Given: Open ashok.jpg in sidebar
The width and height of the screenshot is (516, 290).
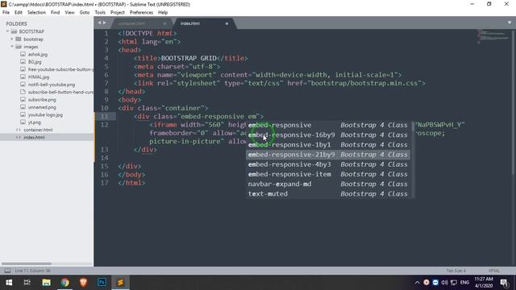Looking at the screenshot, I should (x=38, y=54).
